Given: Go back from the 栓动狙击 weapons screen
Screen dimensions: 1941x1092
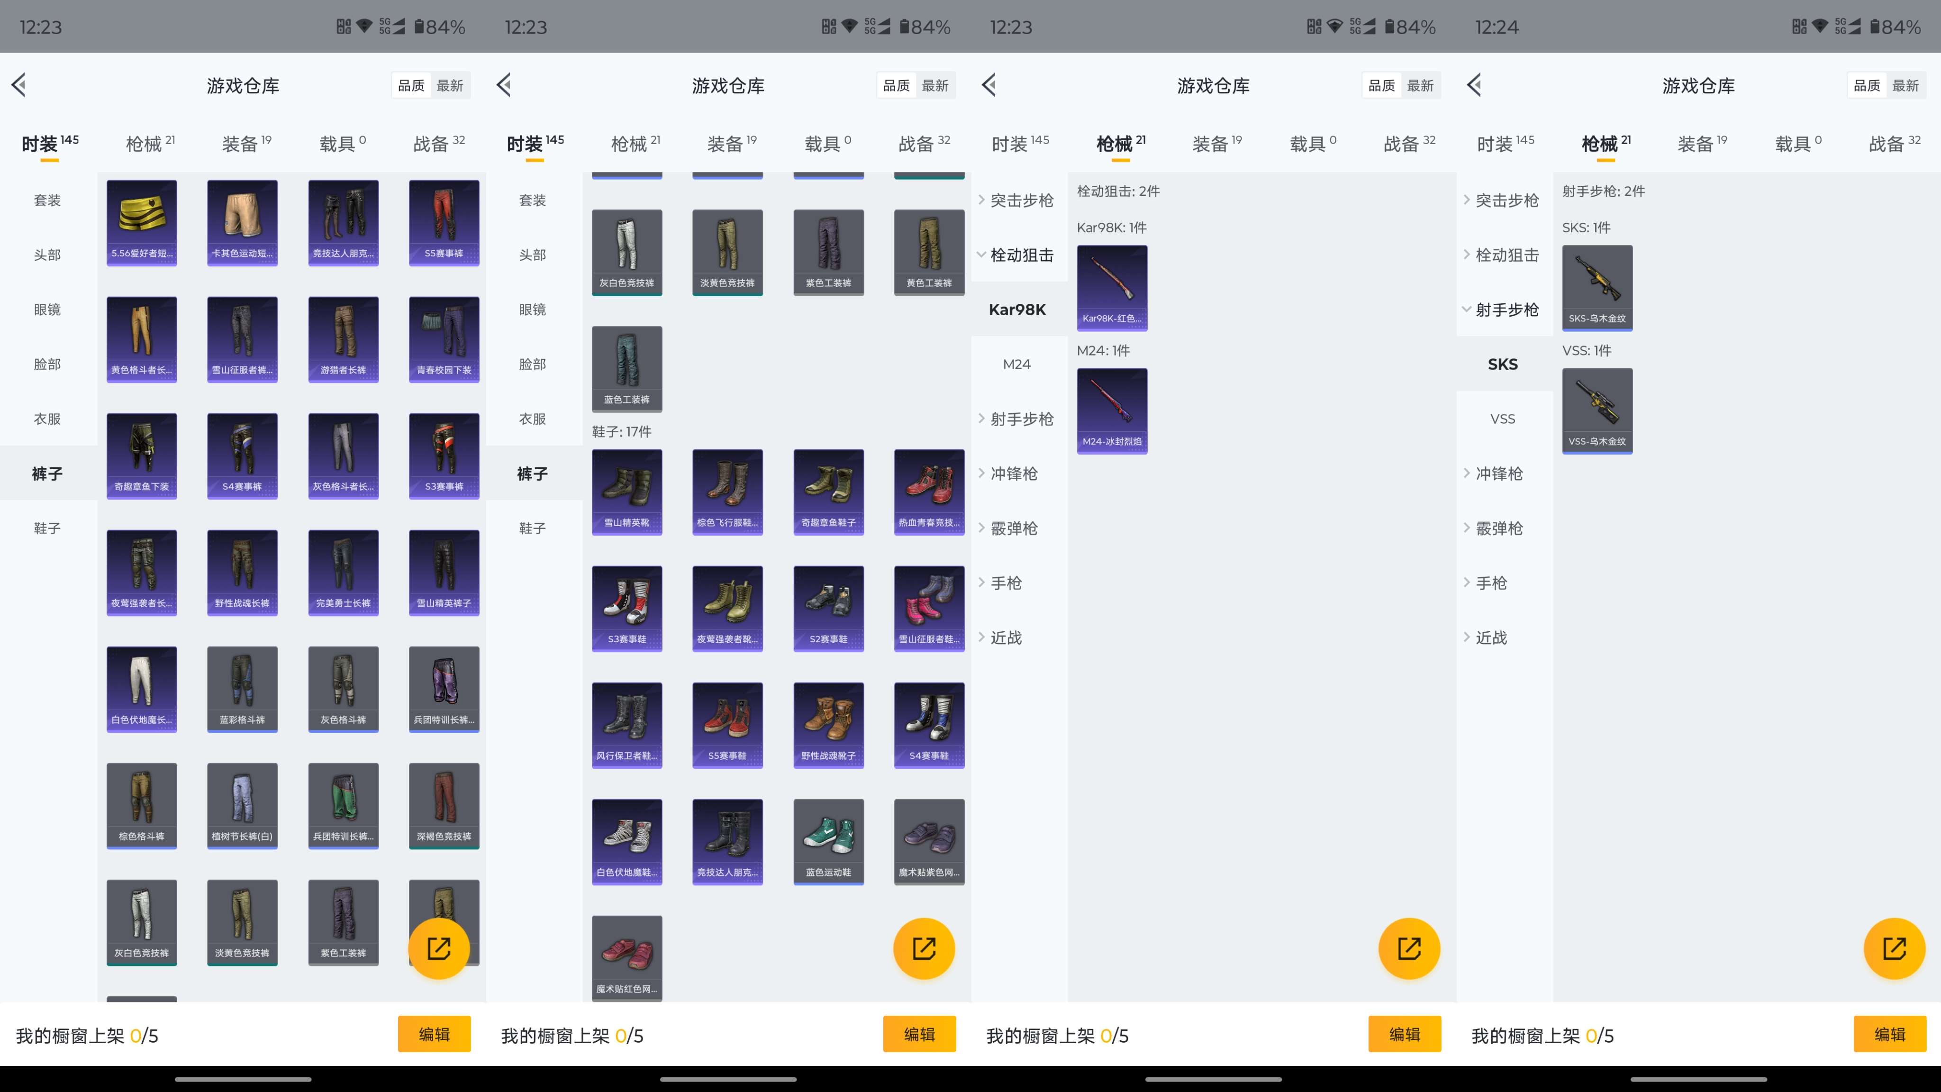Looking at the screenshot, I should click(x=990, y=85).
